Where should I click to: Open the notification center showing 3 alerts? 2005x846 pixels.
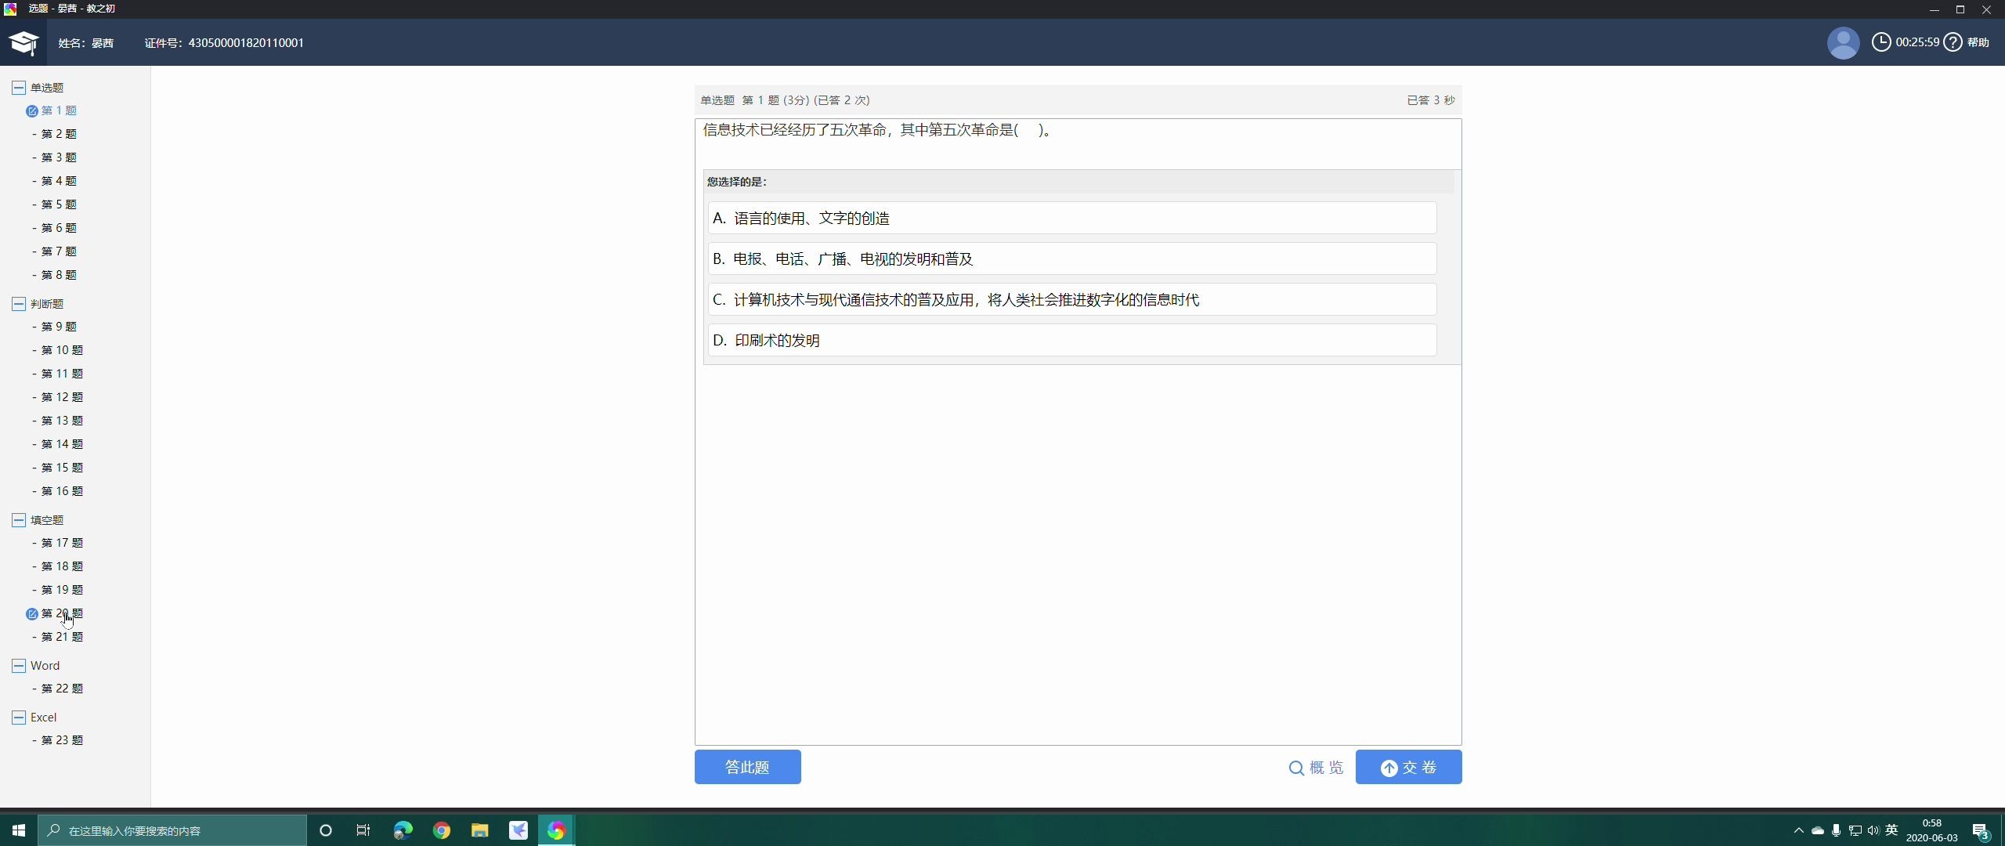(x=1979, y=830)
